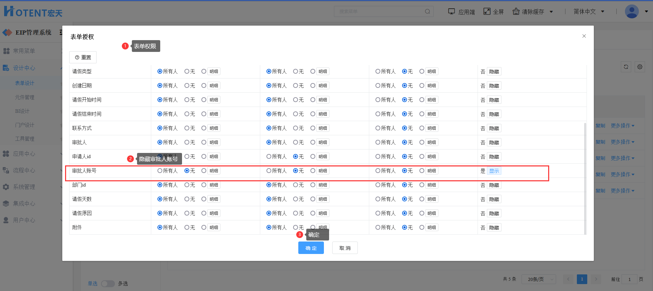This screenshot has height=291, width=653.
Task: Select first '无' radio for 请假类型 row
Action: (187, 71)
